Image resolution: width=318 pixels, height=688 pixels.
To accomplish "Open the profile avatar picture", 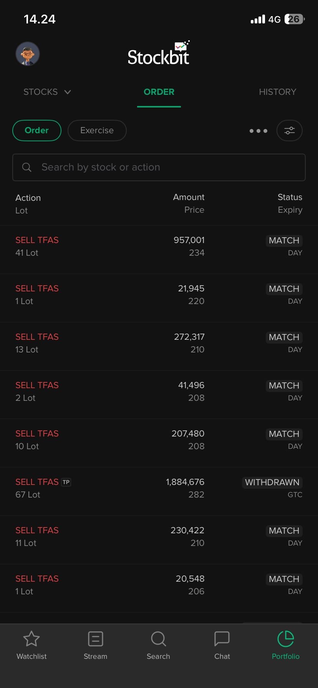I will click(28, 54).
